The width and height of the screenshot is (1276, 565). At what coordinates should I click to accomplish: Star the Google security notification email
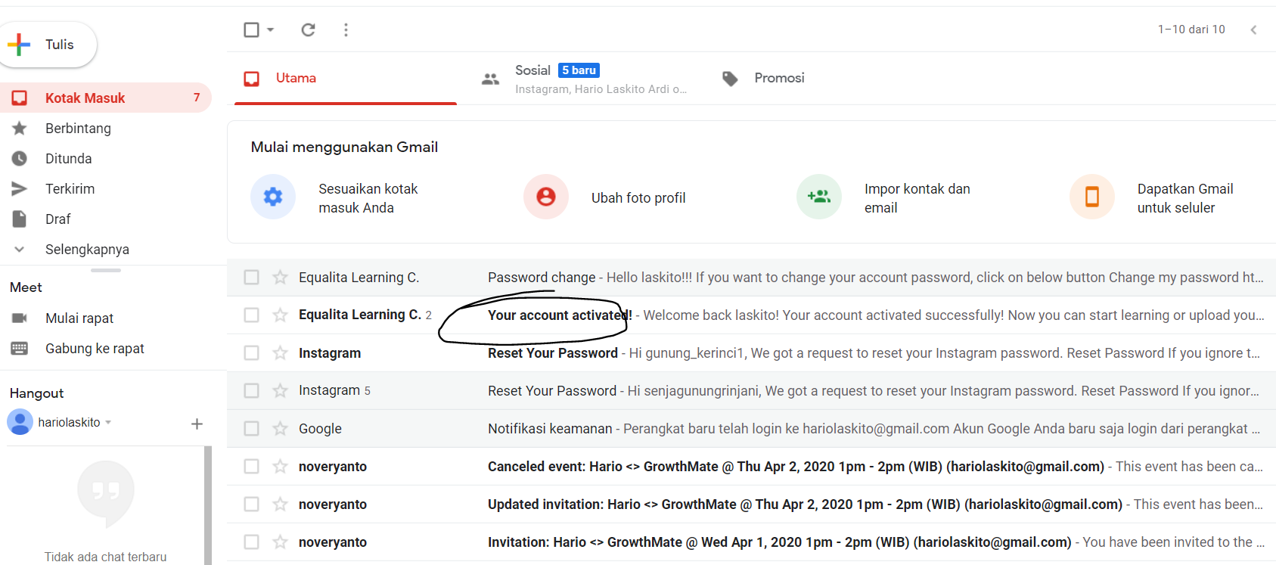[280, 429]
